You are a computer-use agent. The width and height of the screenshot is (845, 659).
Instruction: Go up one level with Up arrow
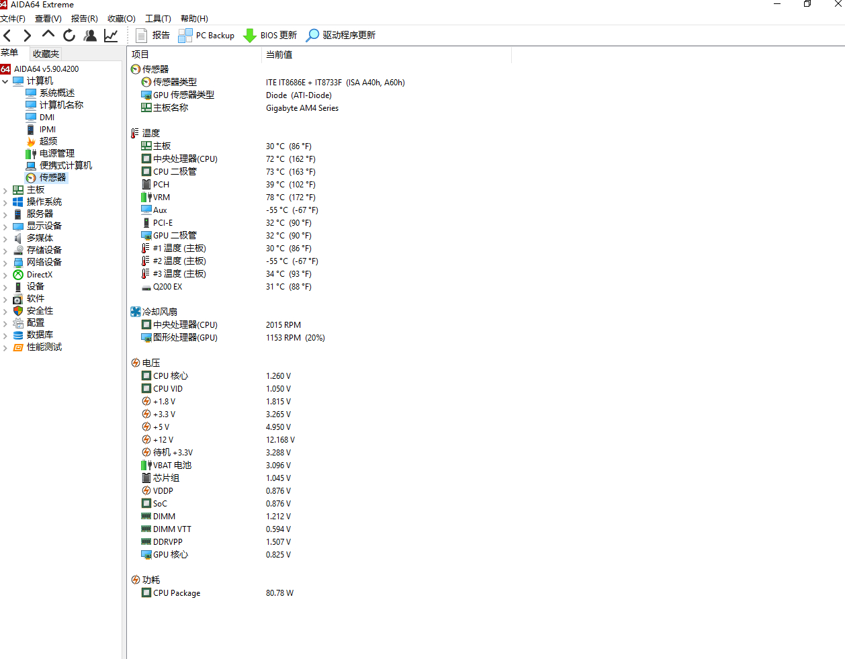click(48, 34)
